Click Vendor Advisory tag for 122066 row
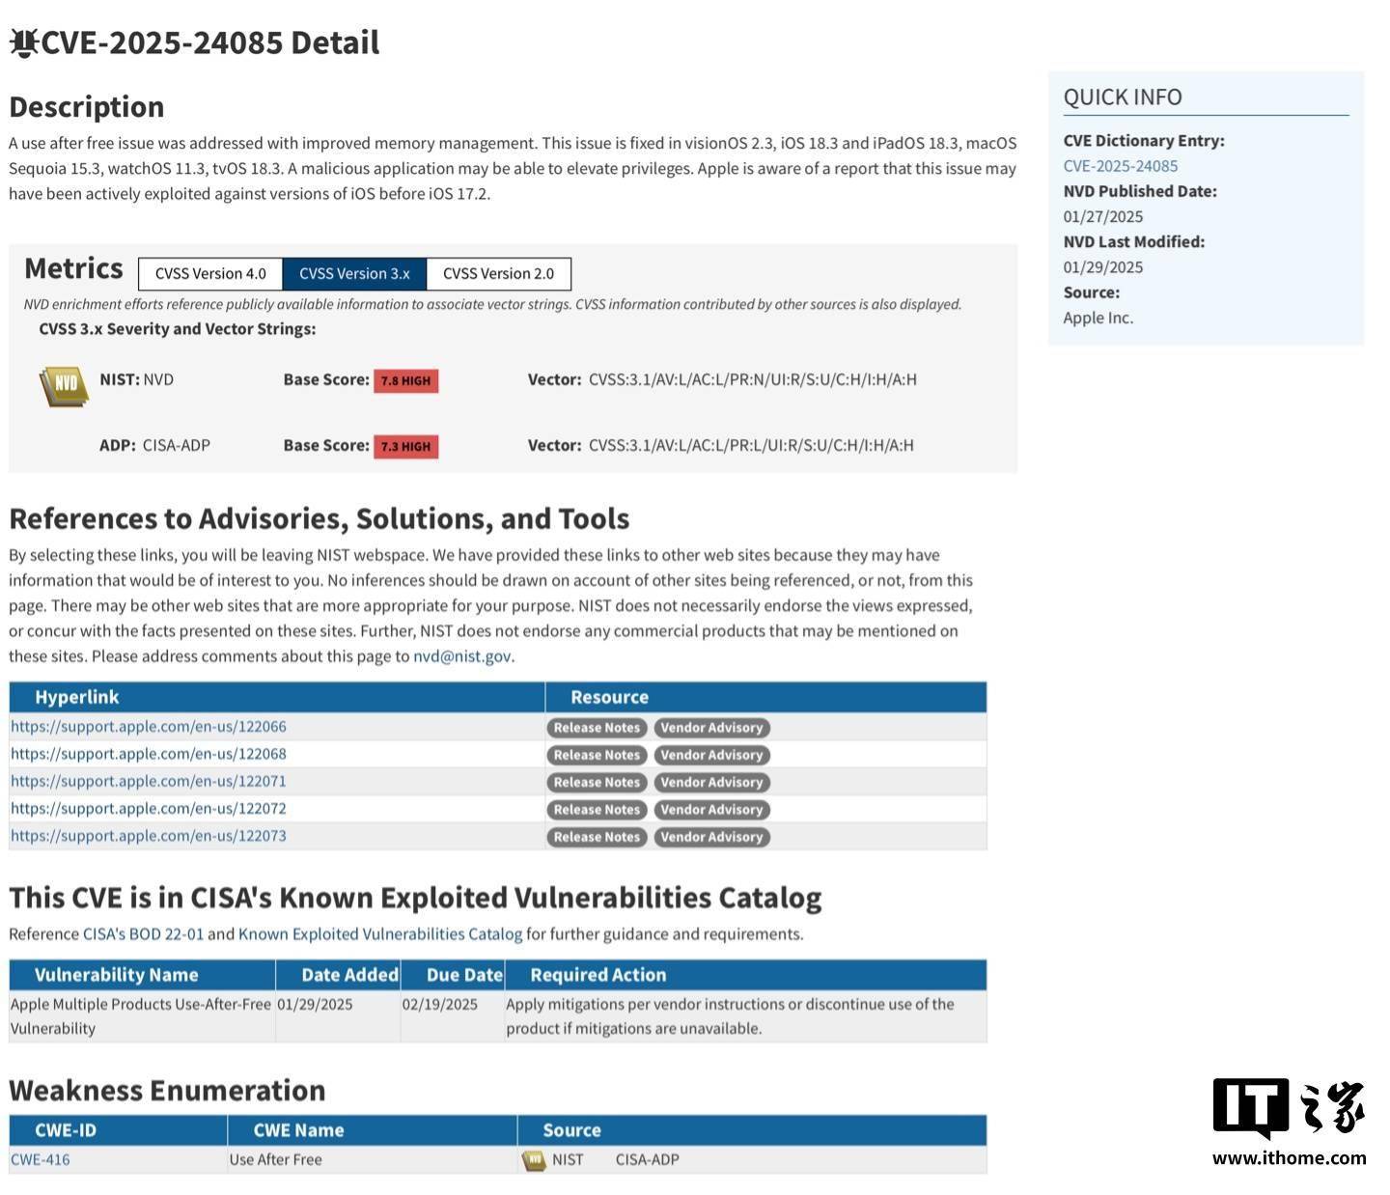The image size is (1390, 1195). tap(712, 728)
